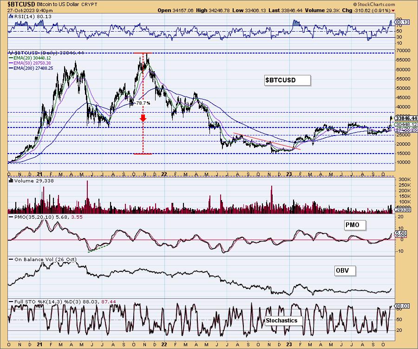418x349 pixels.
Task: Click the 33846.44 last price tag on right axis
Action: (406, 118)
